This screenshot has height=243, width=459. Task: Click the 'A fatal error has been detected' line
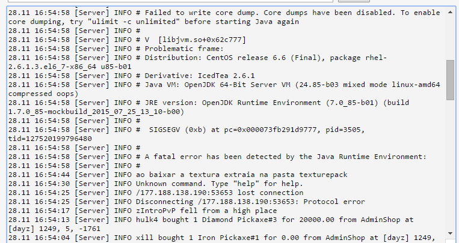[x=218, y=157]
